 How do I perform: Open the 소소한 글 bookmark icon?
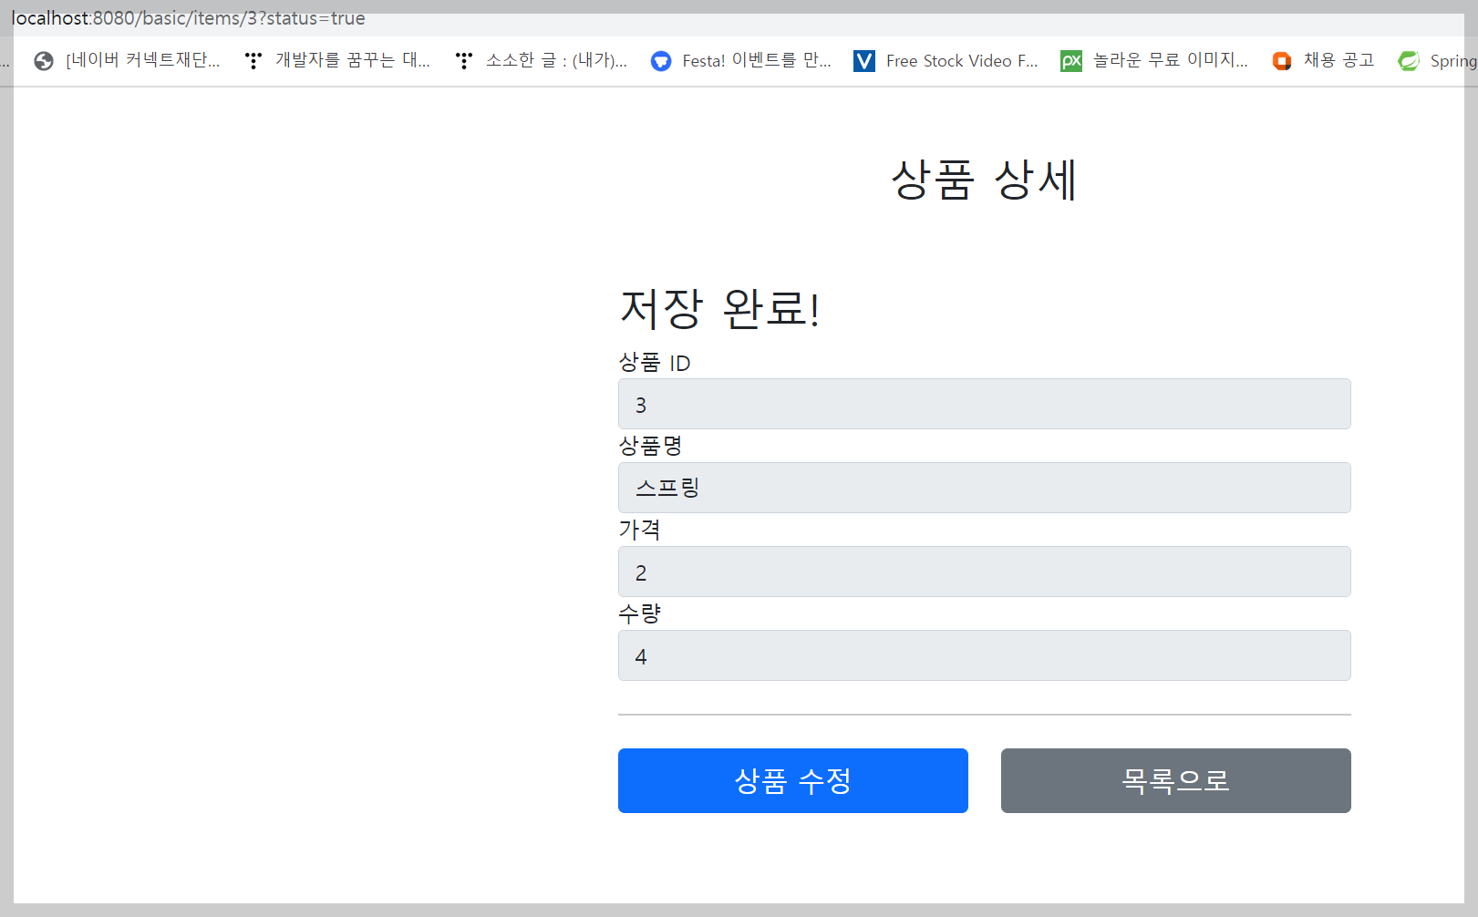464,61
